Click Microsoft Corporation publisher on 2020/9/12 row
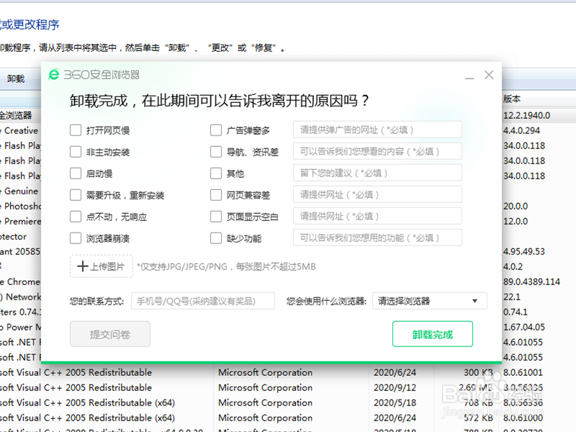576x432 pixels. (265, 387)
